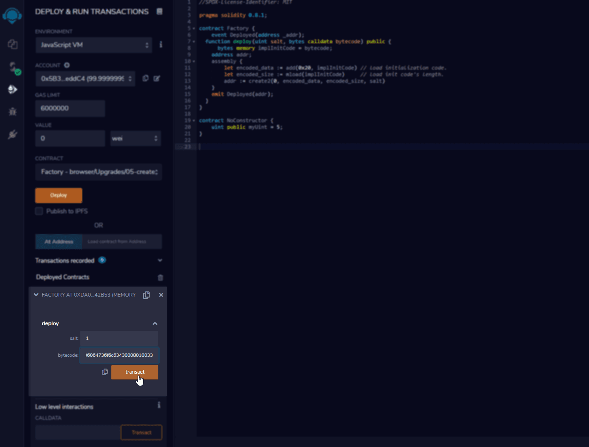Click Low level interactions info icon

point(159,405)
